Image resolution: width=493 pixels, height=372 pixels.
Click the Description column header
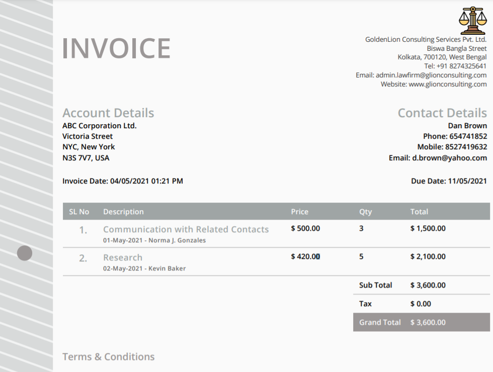(x=123, y=212)
